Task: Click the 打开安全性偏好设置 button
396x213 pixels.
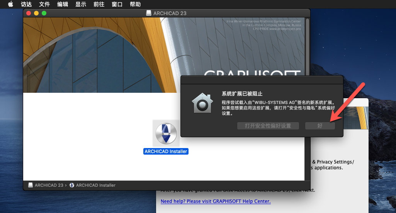Action: point(268,126)
